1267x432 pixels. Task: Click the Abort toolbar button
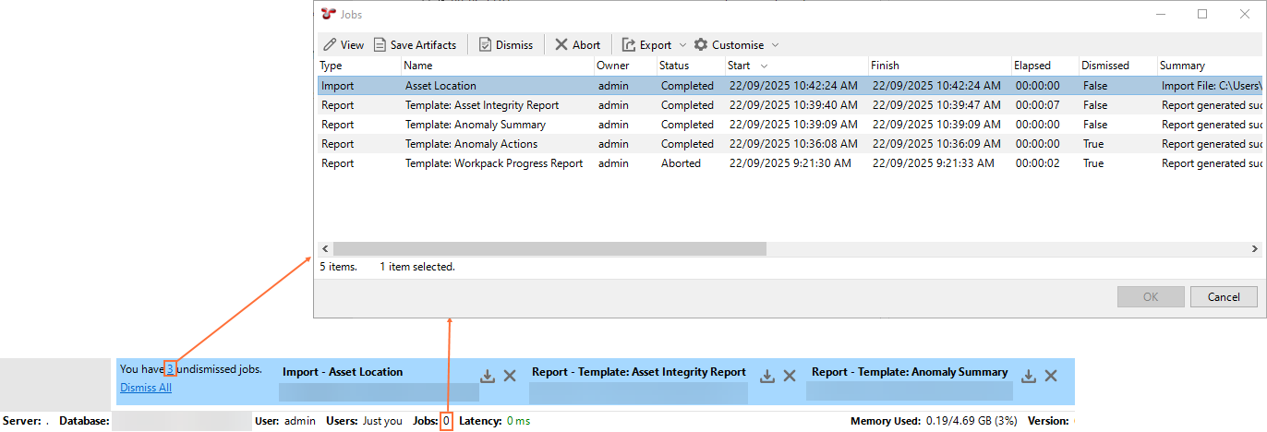click(577, 44)
